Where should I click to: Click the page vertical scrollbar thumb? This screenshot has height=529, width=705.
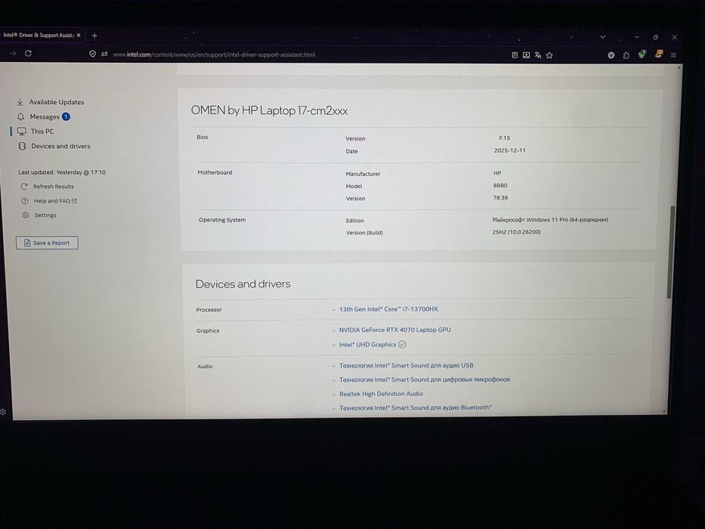(670, 252)
